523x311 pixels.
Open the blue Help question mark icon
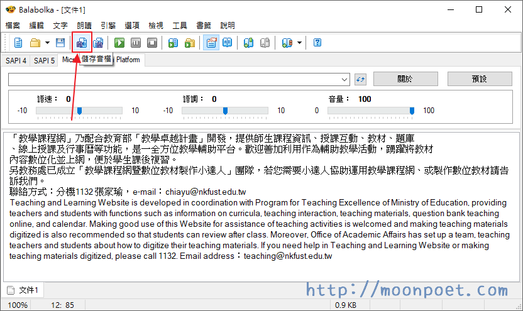[317, 43]
